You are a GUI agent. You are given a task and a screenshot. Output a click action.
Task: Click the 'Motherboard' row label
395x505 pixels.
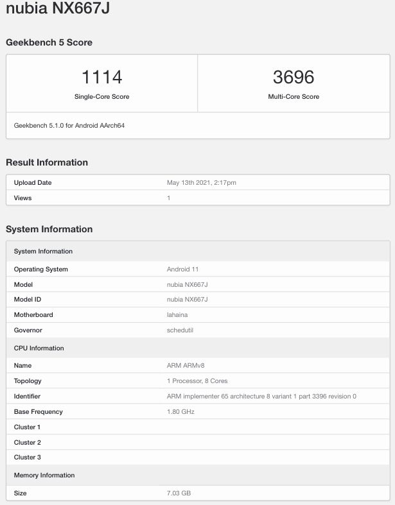[x=33, y=315]
